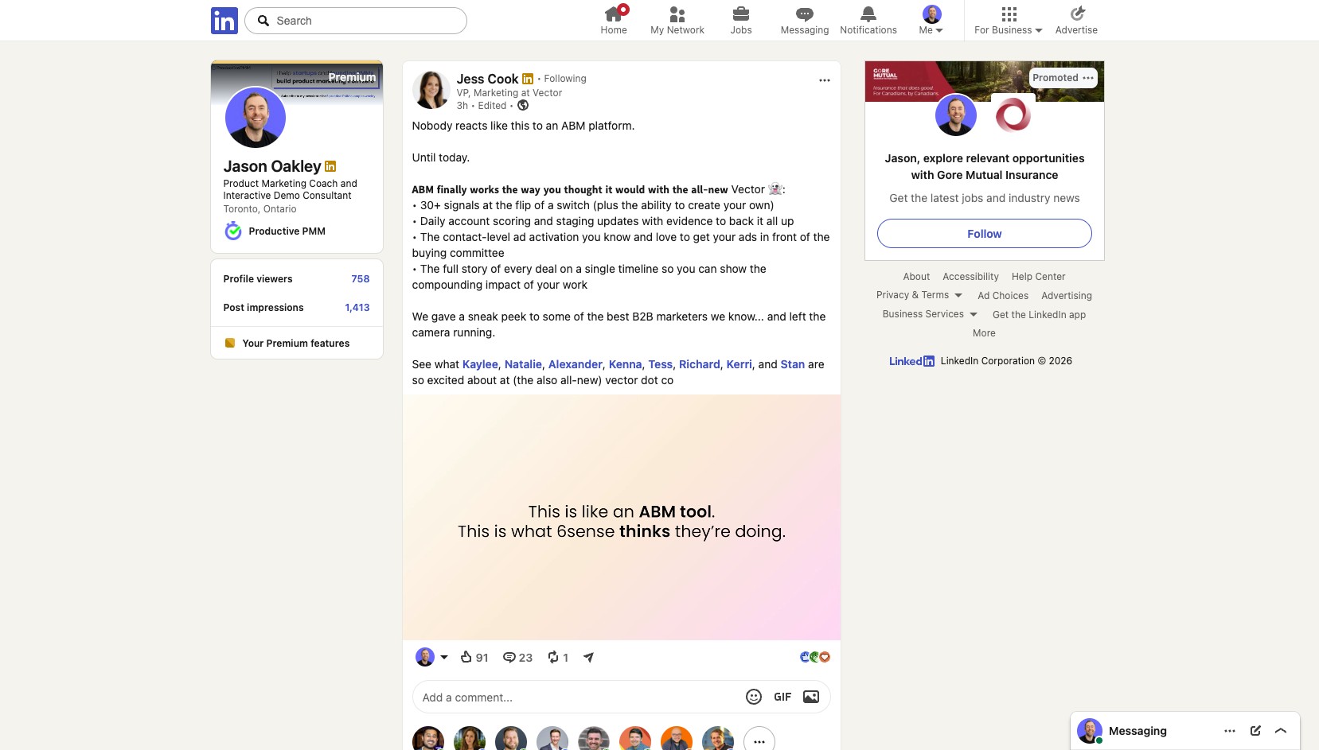This screenshot has height=750, width=1319.
Task: View Post impressions analytics
Action: tap(297, 308)
